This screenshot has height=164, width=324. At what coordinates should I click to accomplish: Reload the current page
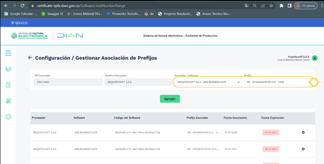22,6
